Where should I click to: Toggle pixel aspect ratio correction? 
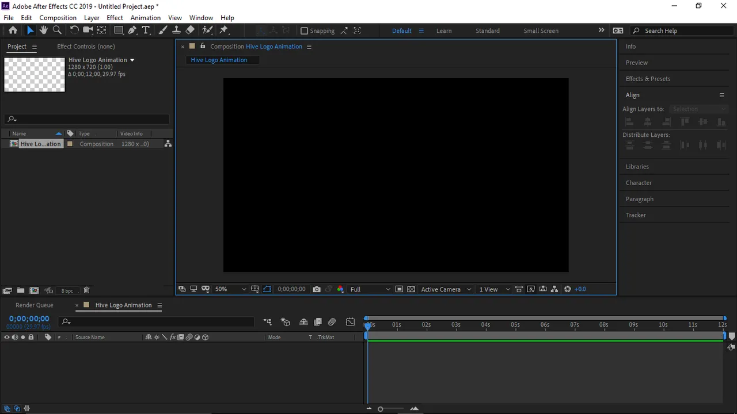[x=519, y=289]
